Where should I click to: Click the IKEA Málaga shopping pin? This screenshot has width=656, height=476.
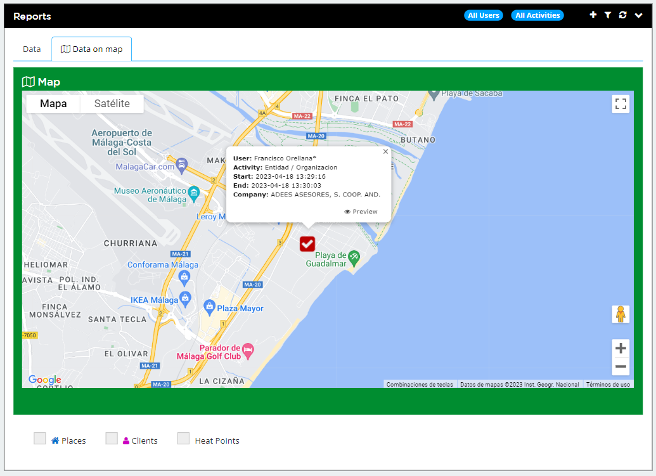coord(185,300)
